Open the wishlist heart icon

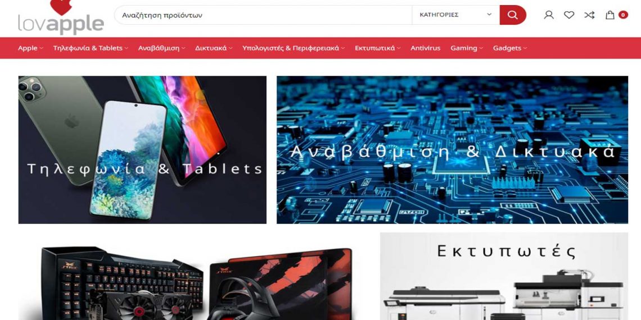(x=569, y=15)
